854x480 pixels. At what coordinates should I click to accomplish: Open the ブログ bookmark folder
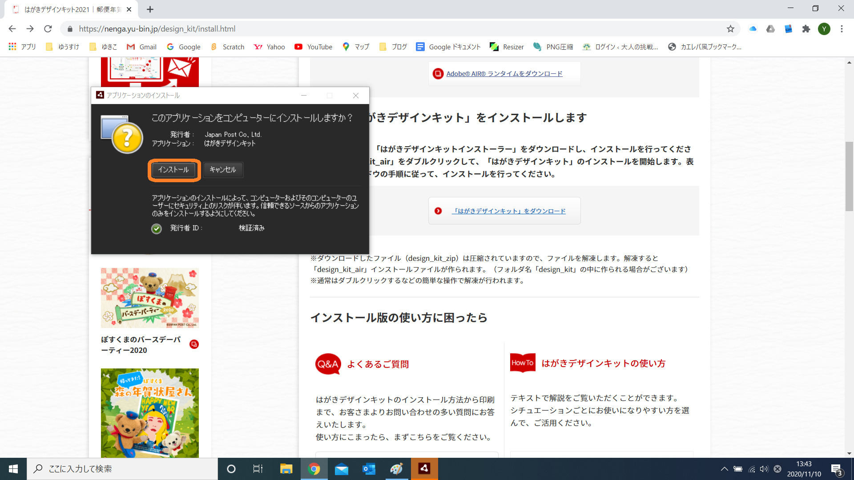coord(393,47)
